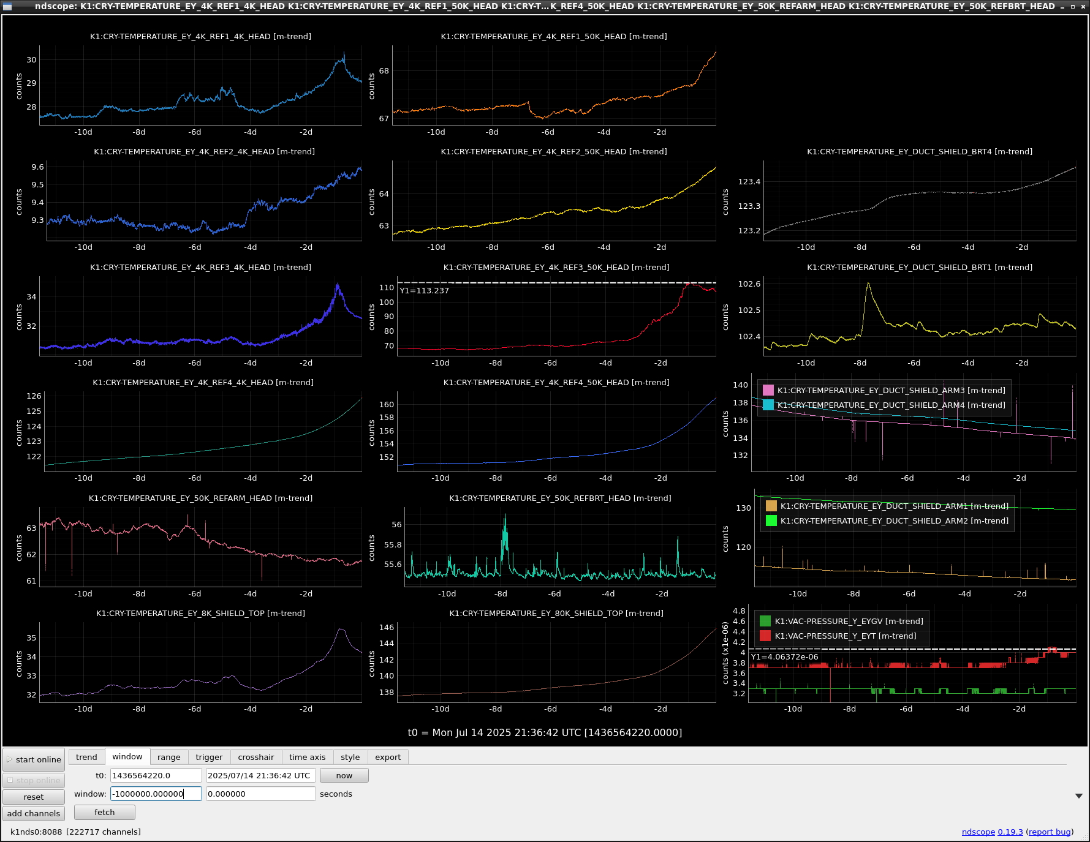This screenshot has width=1090, height=842.
Task: Click the stop online button
Action: (34, 780)
